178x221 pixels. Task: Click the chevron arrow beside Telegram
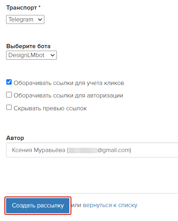coord(40,19)
